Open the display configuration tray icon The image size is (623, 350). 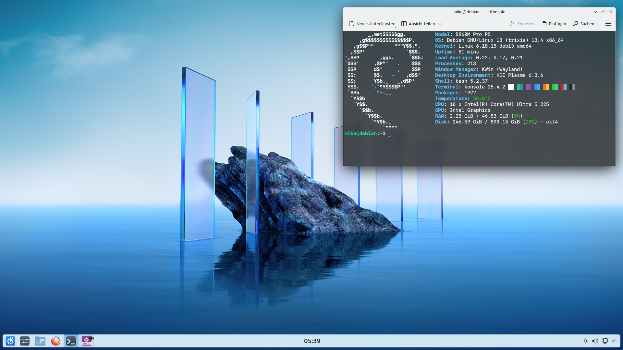coord(605,341)
